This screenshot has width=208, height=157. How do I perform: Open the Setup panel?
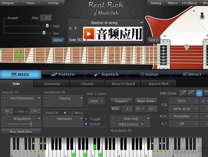tap(53, 3)
